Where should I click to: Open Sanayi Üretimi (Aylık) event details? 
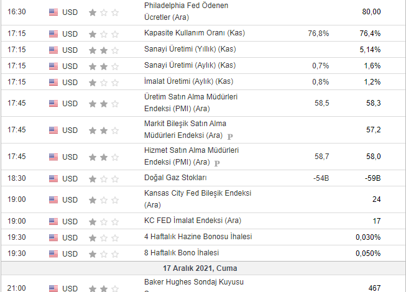190,65
